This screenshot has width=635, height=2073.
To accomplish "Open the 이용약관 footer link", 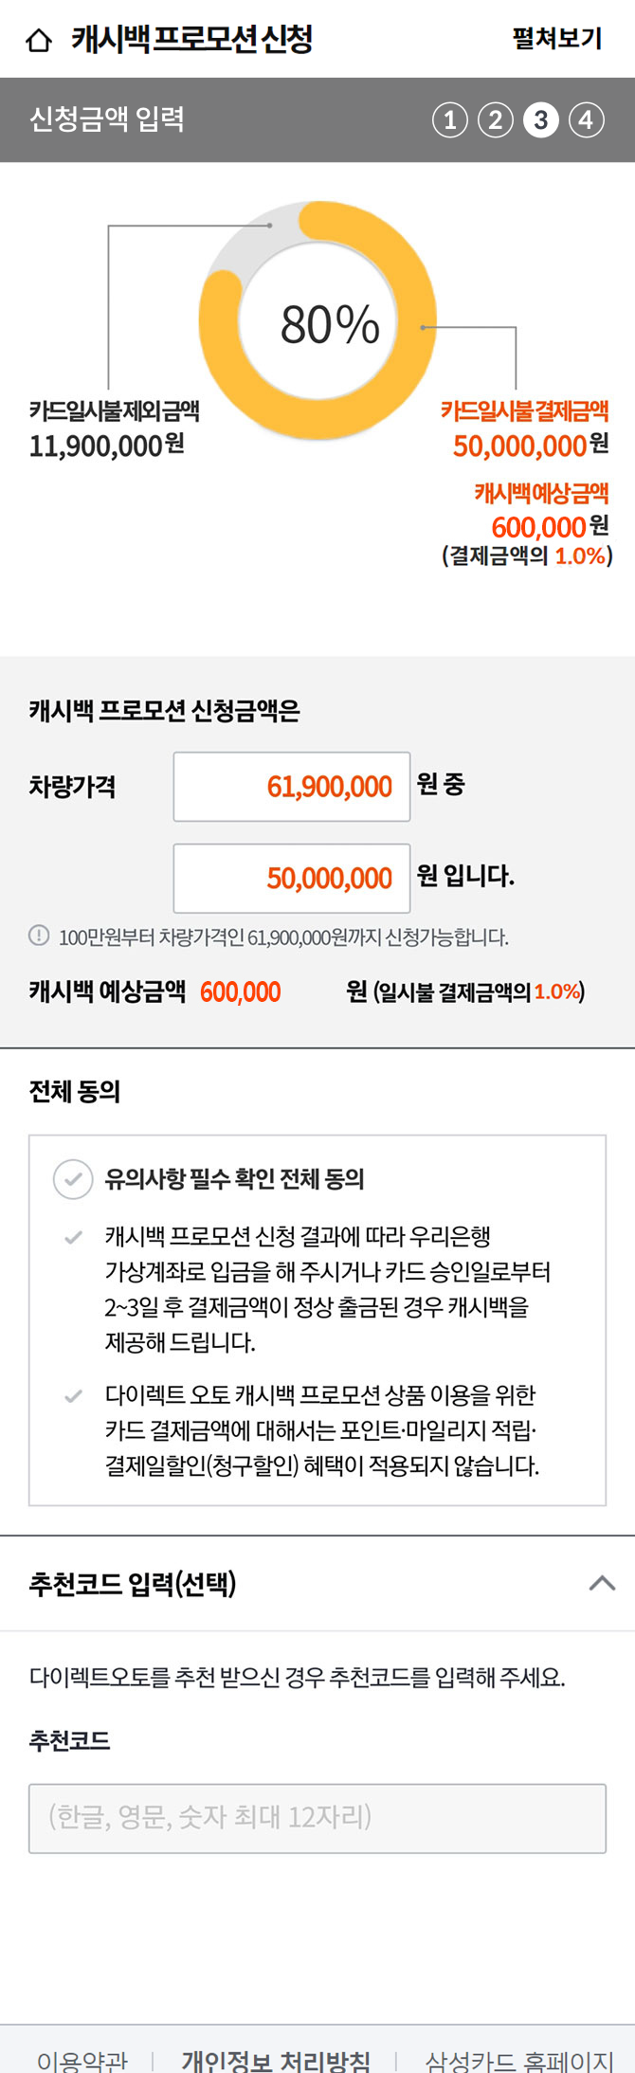I will (x=82, y=2060).
